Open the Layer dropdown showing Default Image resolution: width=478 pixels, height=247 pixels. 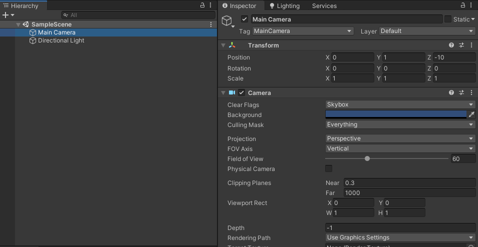427,31
